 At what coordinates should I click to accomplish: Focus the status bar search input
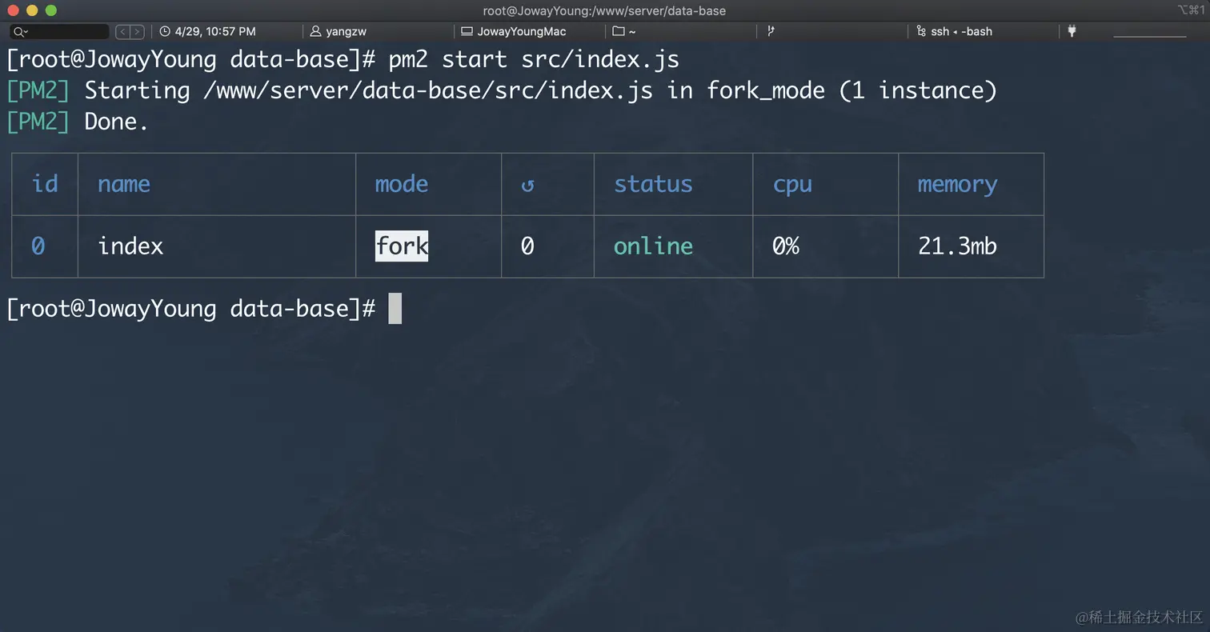tap(66, 32)
